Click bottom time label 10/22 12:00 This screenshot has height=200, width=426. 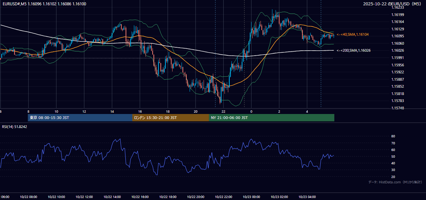coord(84,197)
